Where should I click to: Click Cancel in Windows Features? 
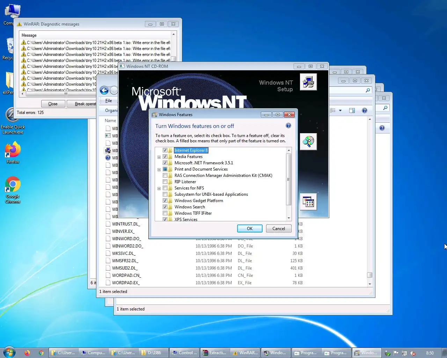(x=279, y=229)
